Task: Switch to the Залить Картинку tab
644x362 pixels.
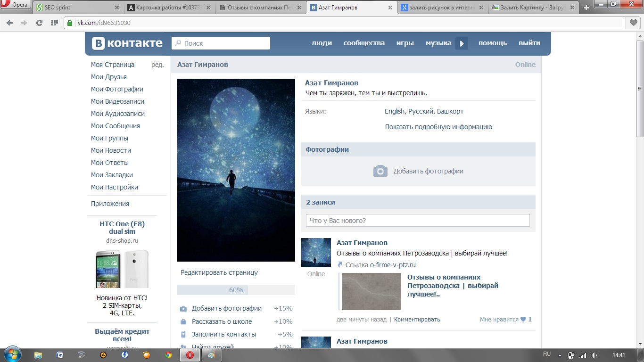Action: tap(533, 8)
